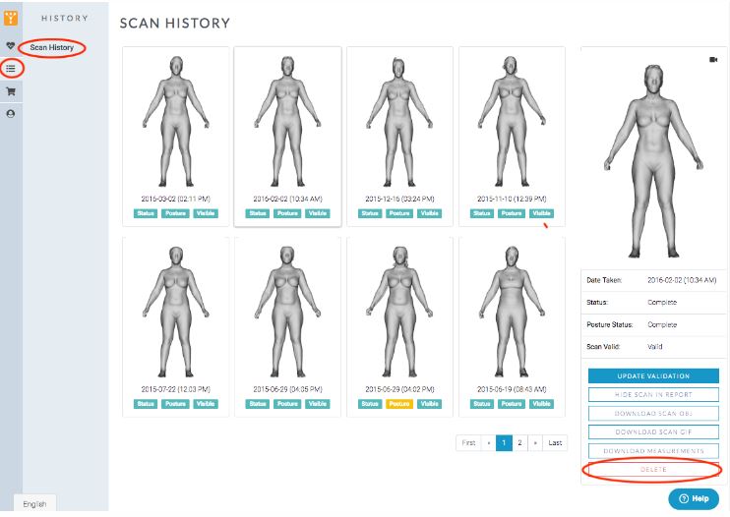Open the English language selector
Image resolution: width=730 pixels, height=517 pixels.
(x=34, y=503)
